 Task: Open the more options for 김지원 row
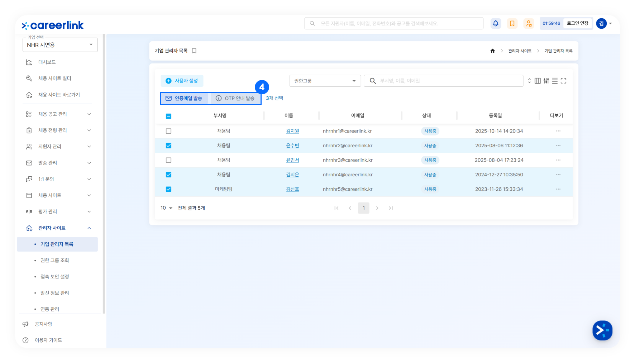(x=558, y=131)
